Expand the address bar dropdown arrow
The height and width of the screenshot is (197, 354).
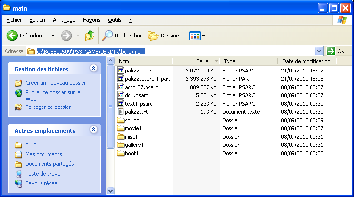(319, 51)
